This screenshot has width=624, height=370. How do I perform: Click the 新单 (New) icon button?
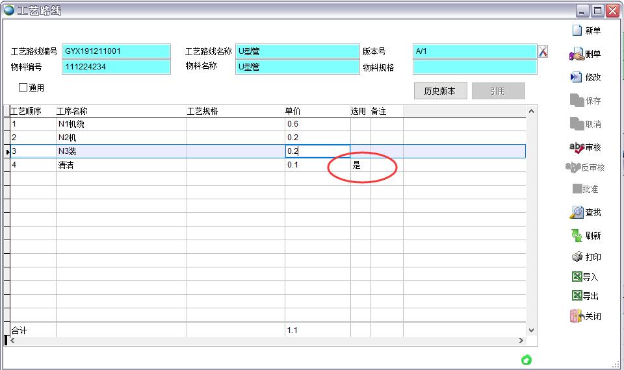[x=577, y=31]
